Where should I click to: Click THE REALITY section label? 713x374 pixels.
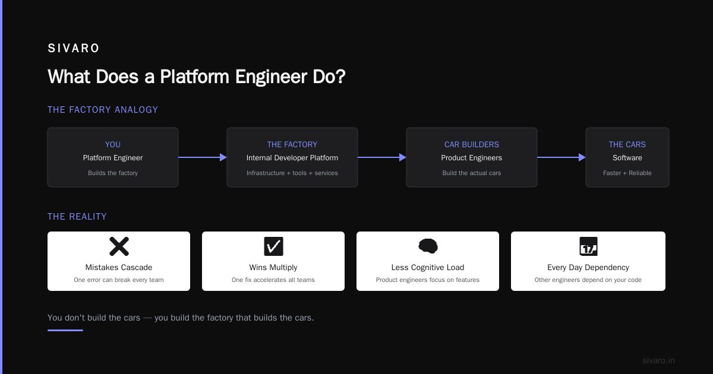[x=77, y=217]
